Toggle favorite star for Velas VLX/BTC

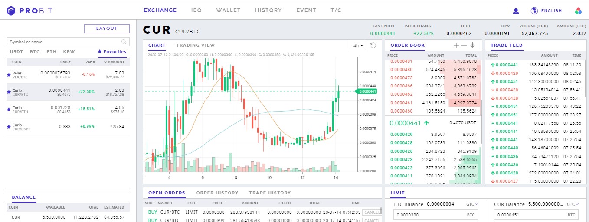[x=9, y=74]
